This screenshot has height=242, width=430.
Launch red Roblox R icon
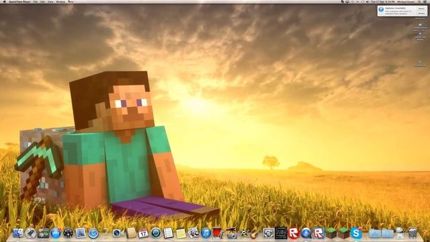[x=294, y=233]
